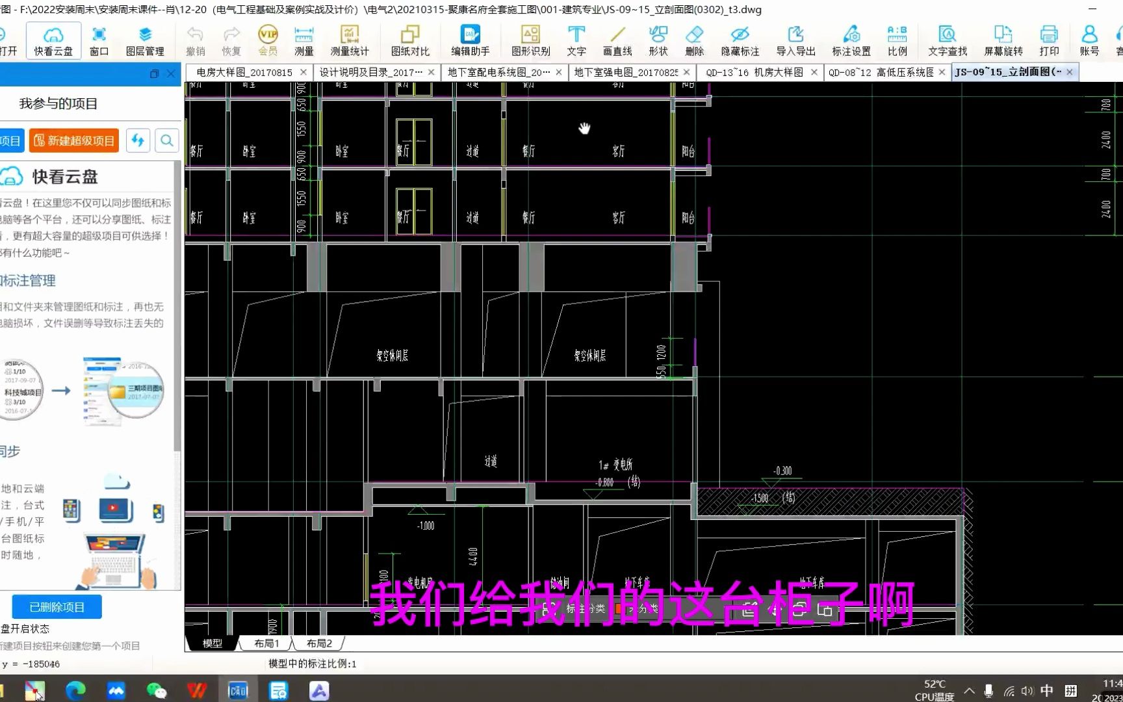This screenshot has width=1123, height=702.
Task: Select the 测量 measure tool
Action: 303,40
